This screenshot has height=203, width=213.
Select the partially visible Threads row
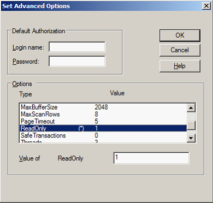103,141
